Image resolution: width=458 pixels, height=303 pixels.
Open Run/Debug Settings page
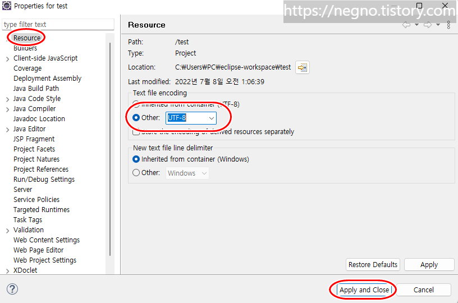(44, 179)
